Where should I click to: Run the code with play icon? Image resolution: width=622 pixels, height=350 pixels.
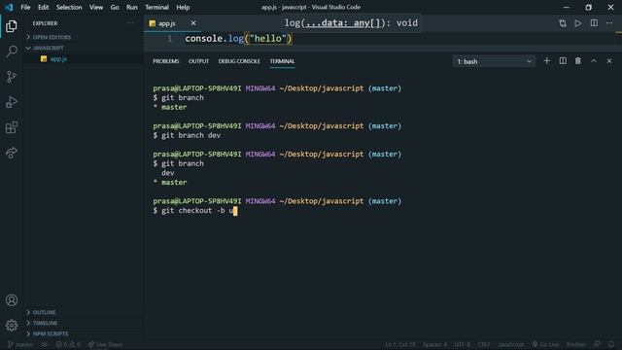(578, 23)
